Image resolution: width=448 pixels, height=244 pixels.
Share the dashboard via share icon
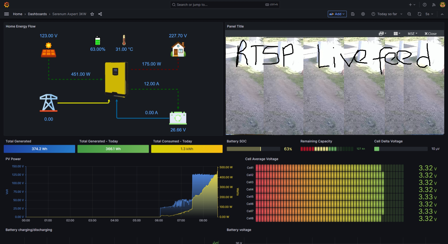100,14
